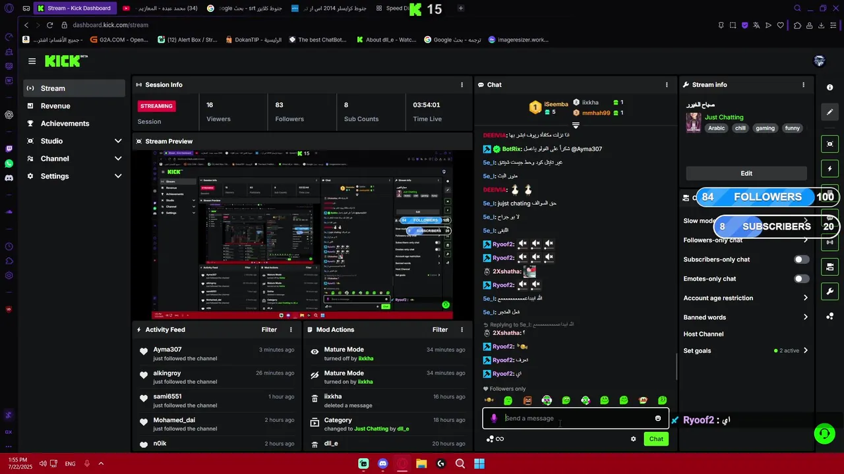Open the G2A.COM bookmark
The height and width of the screenshot is (474, 844).
[x=119, y=39]
